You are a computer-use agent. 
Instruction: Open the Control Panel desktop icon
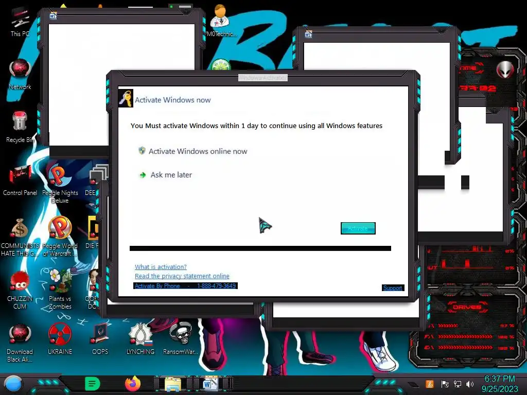pos(20,180)
